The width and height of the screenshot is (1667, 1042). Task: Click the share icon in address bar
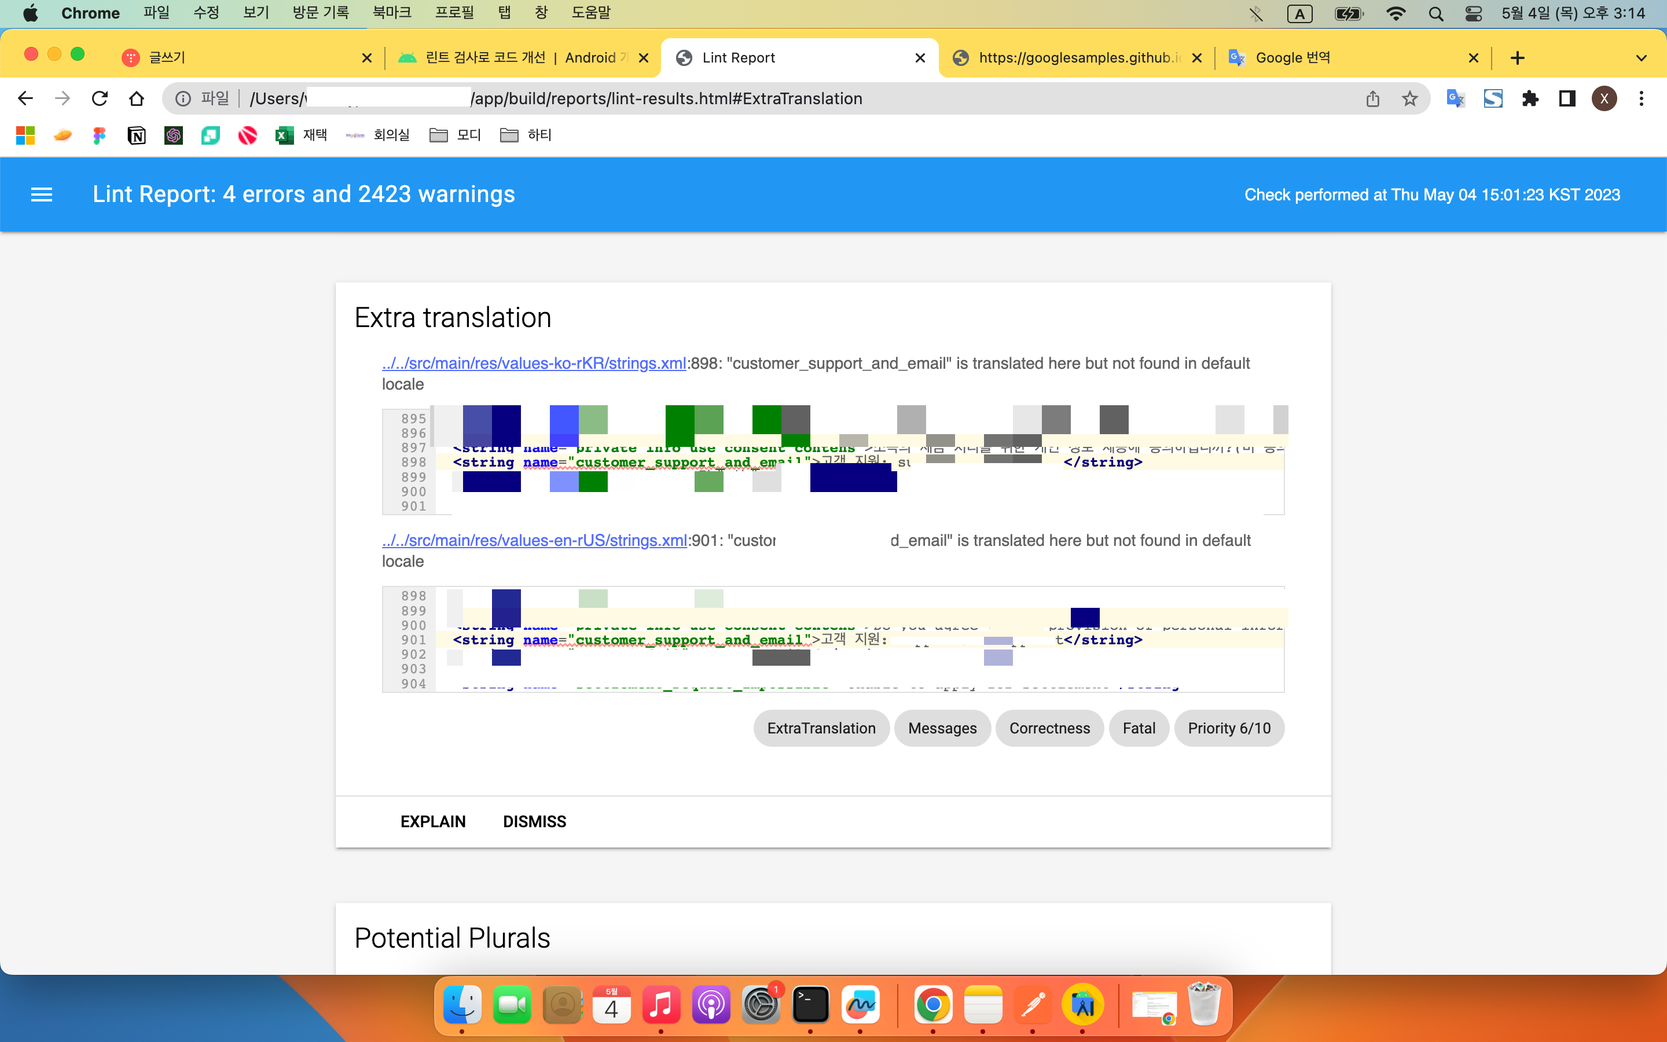(x=1372, y=98)
